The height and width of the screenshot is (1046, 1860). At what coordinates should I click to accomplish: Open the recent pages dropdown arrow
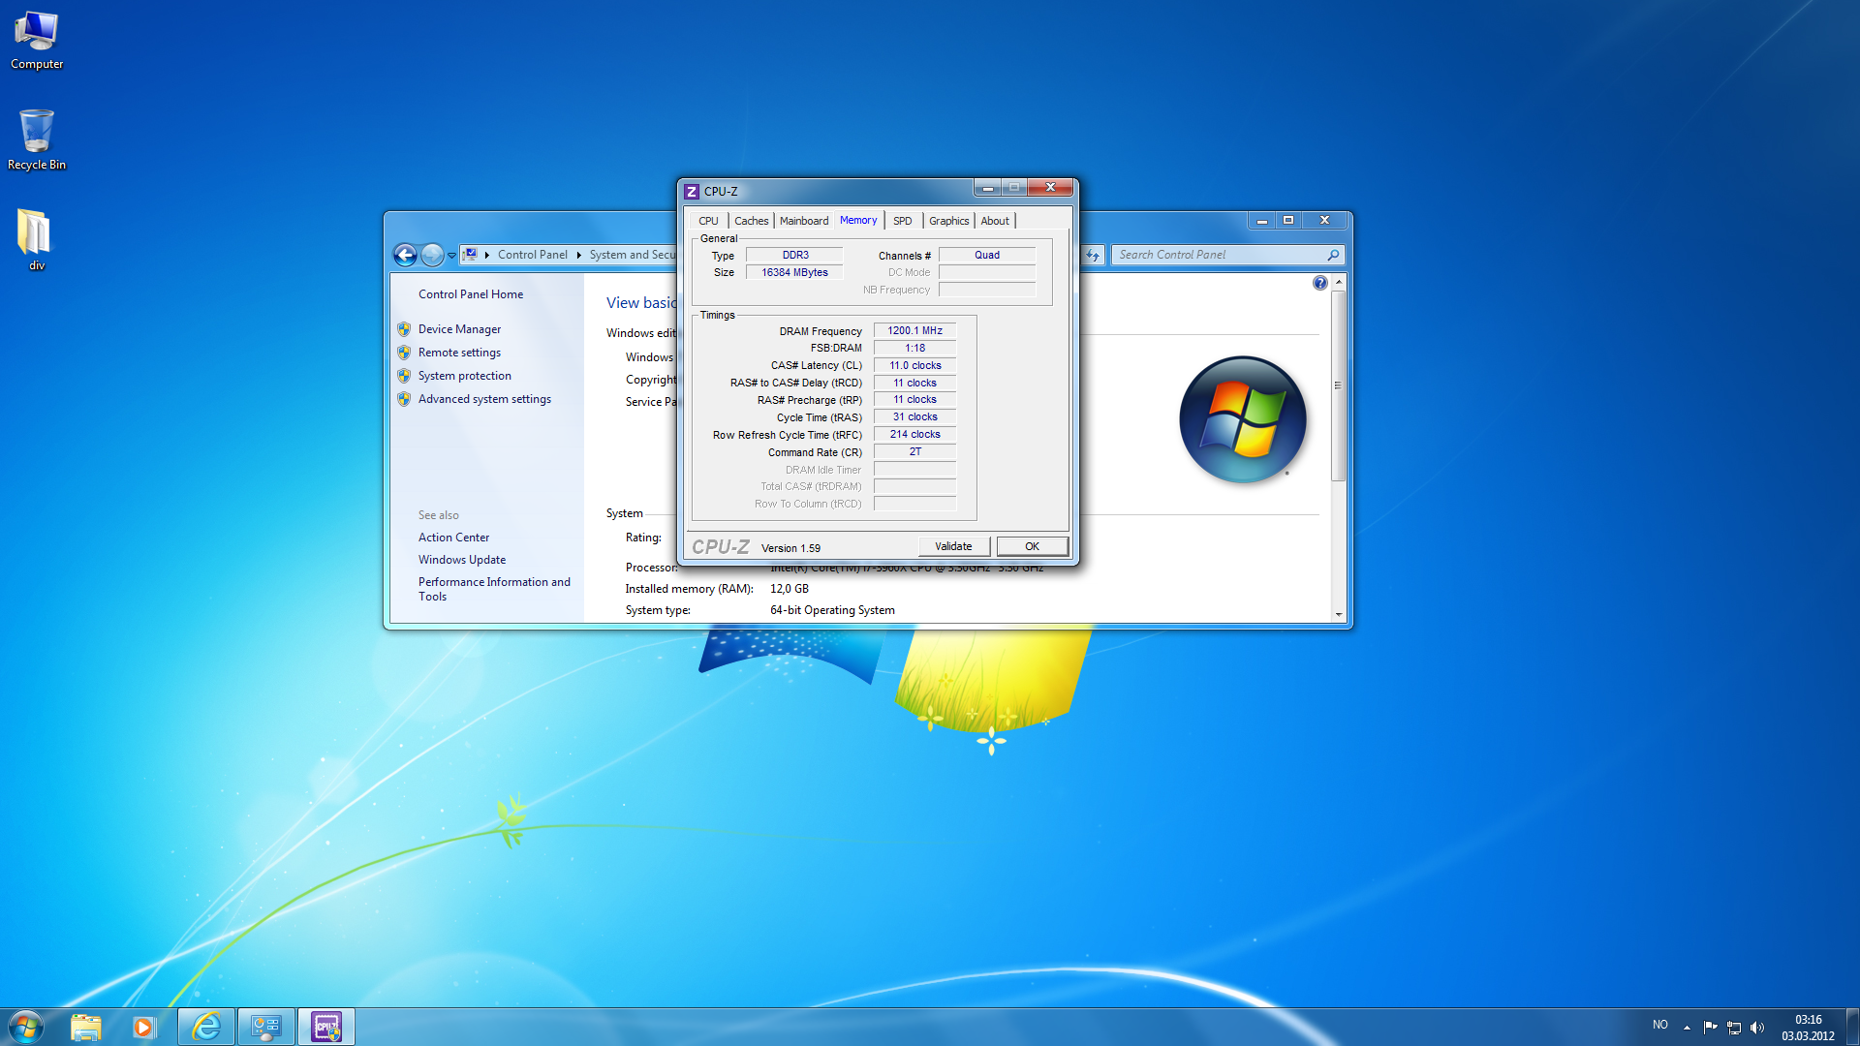coord(451,256)
